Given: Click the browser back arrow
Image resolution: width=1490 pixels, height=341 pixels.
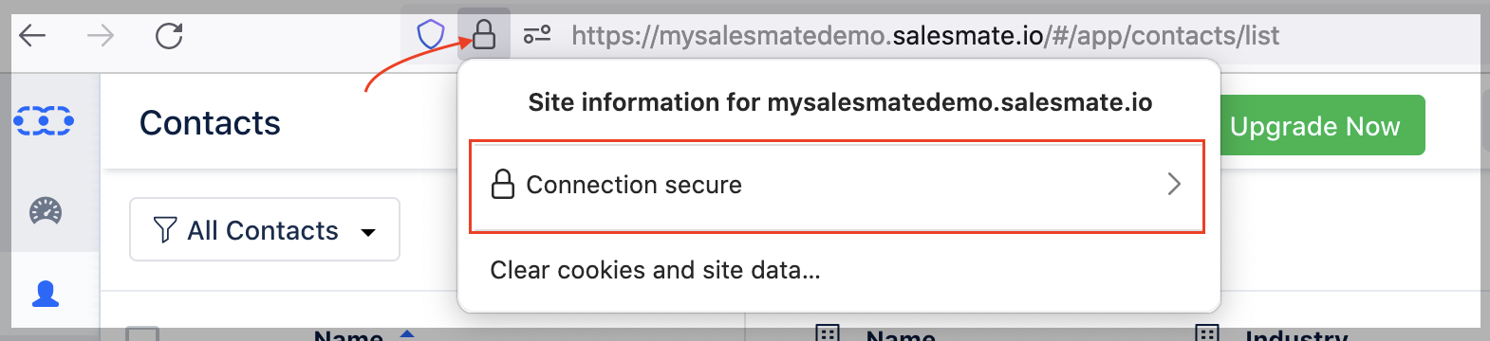Looking at the screenshot, I should pyautogui.click(x=32, y=36).
